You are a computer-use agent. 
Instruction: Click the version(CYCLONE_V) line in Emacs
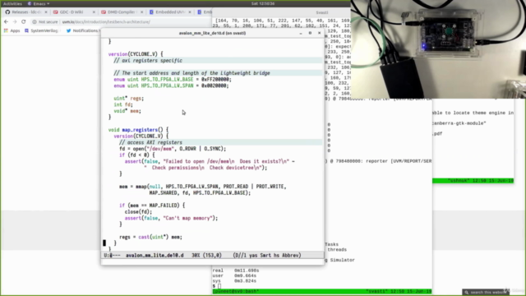coord(136,54)
